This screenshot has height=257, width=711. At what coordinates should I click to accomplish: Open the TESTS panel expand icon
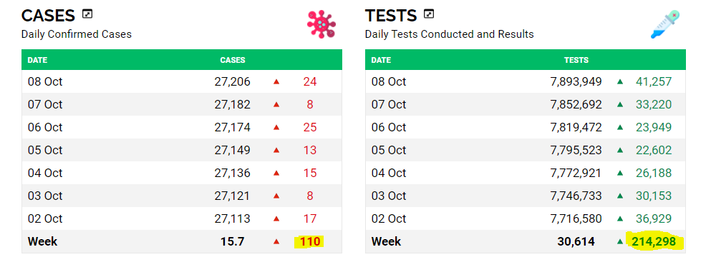(x=428, y=14)
